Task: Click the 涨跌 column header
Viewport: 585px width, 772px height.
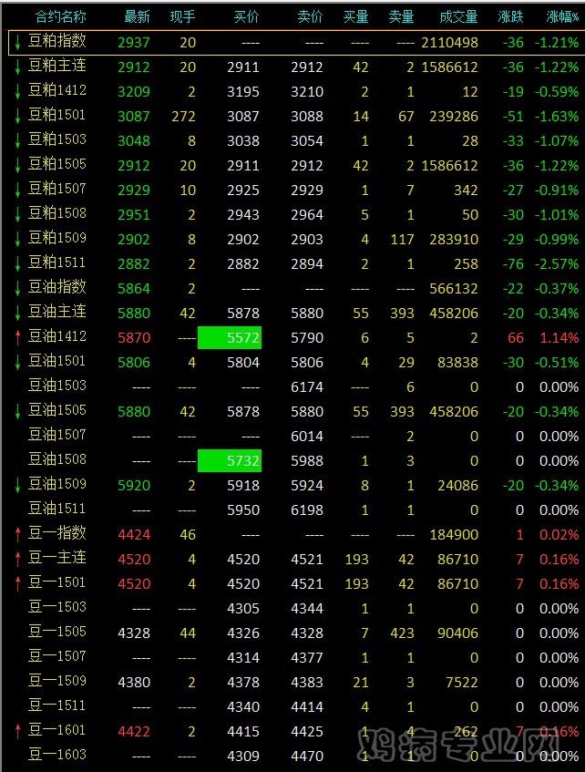Action: (x=510, y=17)
